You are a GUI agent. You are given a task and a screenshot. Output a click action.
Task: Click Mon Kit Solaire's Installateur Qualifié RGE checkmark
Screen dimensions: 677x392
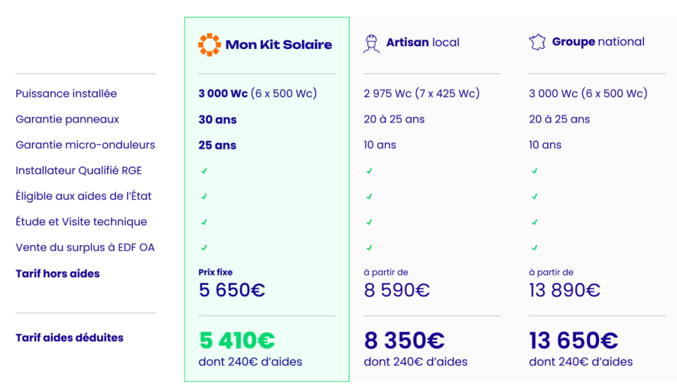(204, 171)
